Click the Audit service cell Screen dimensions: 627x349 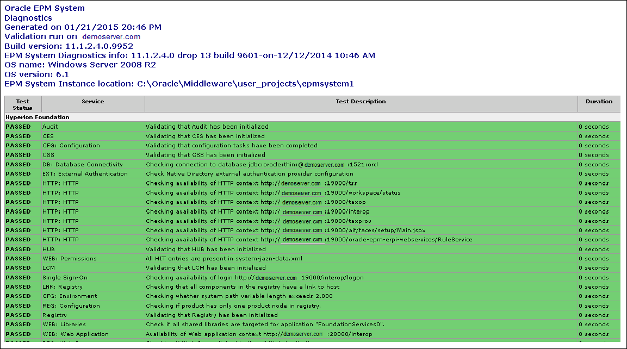93,127
